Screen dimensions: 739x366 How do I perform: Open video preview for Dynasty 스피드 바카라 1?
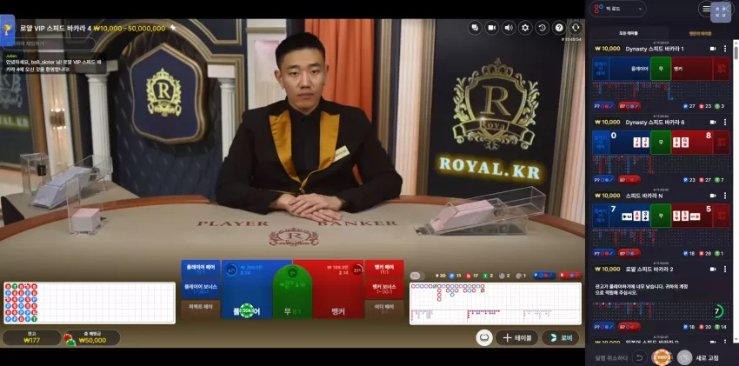pos(713,49)
